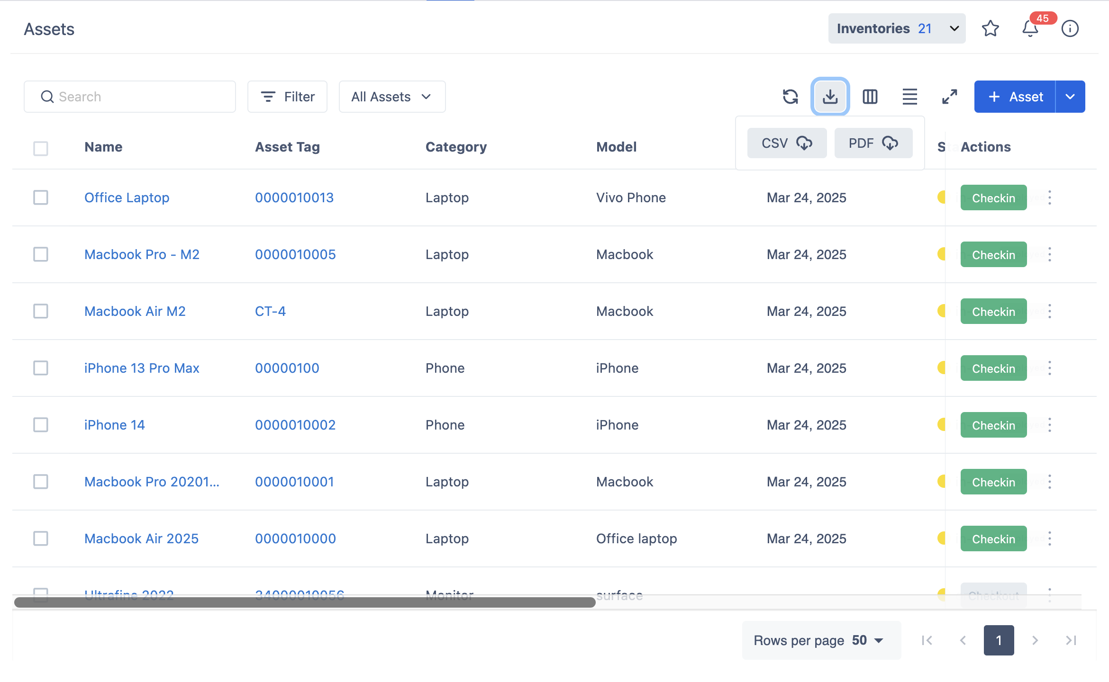Choose PDF export option
Screen dimensions: 1109x682
(x=873, y=143)
